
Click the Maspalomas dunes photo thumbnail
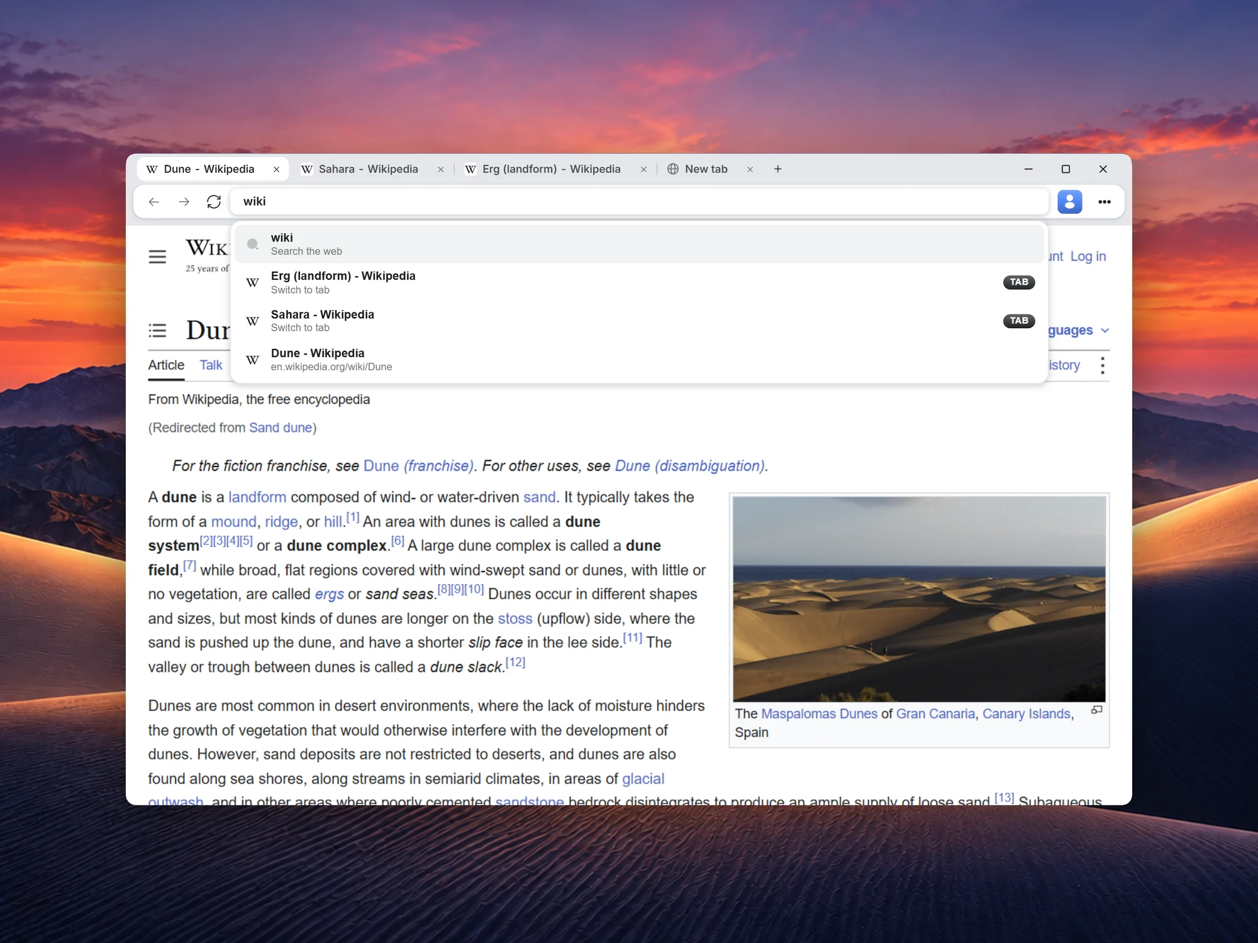pos(919,599)
